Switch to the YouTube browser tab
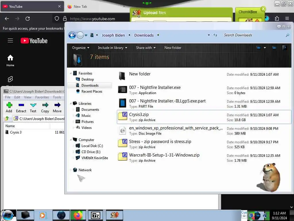 (32, 6)
